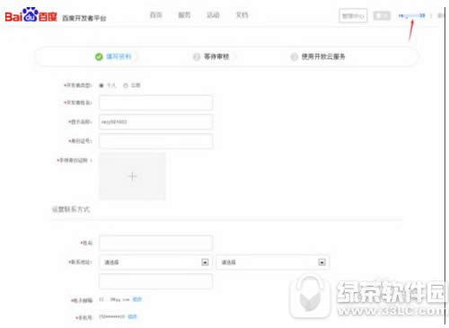Focus the developer name input field

pyautogui.click(x=155, y=102)
